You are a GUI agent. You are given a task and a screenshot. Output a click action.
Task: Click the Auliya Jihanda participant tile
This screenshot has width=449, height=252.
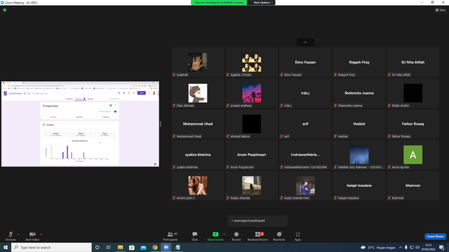[251, 185]
